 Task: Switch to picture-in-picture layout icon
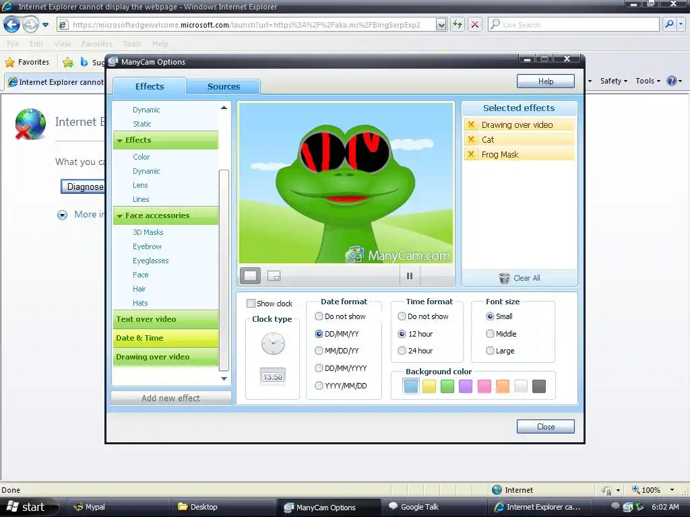coord(274,275)
